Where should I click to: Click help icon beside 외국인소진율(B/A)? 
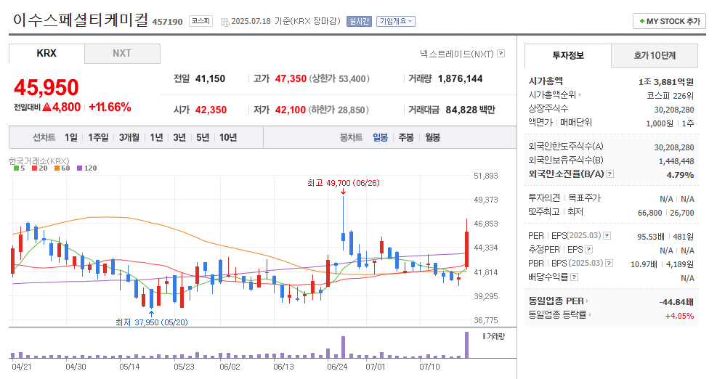point(610,174)
